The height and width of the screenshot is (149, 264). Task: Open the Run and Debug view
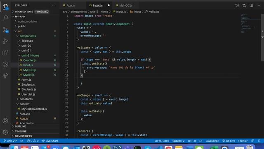[5, 41]
